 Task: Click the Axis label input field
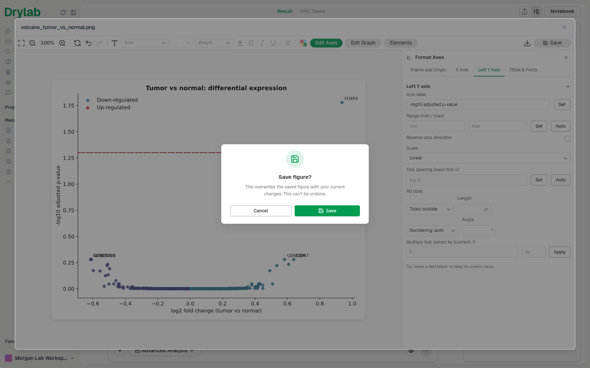point(478,105)
